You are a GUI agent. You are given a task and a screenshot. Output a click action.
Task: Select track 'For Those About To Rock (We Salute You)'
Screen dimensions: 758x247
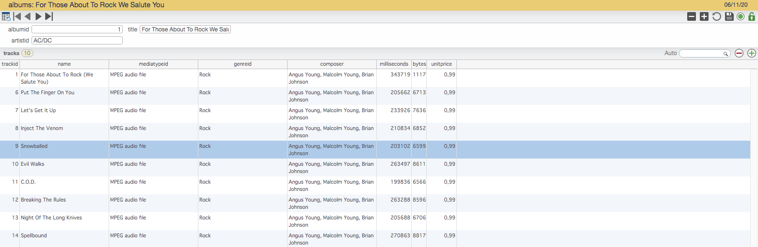pyautogui.click(x=375, y=78)
